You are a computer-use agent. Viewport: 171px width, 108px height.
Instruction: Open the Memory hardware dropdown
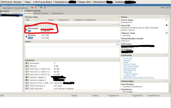pos(27,66)
